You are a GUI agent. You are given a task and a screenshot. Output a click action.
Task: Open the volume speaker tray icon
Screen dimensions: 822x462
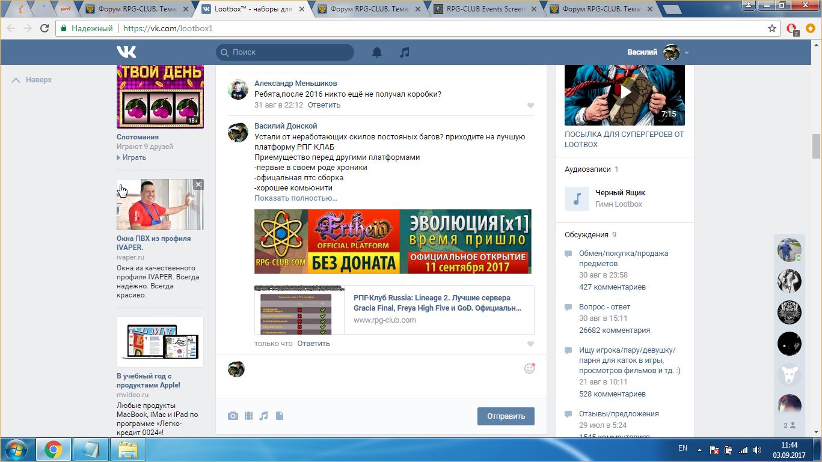(x=758, y=449)
